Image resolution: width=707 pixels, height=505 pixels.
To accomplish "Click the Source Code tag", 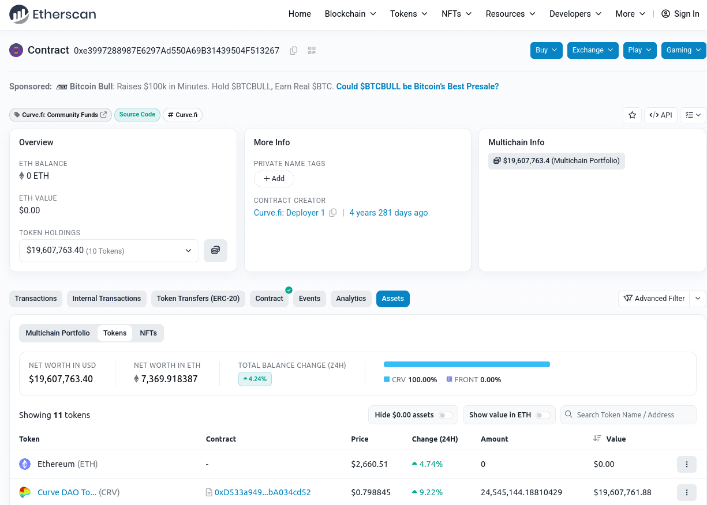I will point(137,115).
